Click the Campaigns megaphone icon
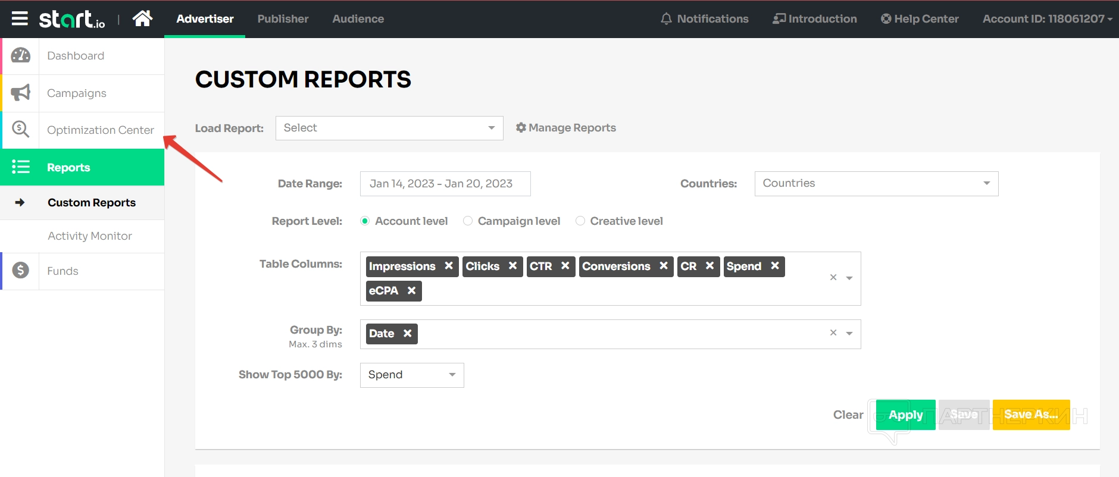The height and width of the screenshot is (477, 1119). tap(21, 93)
